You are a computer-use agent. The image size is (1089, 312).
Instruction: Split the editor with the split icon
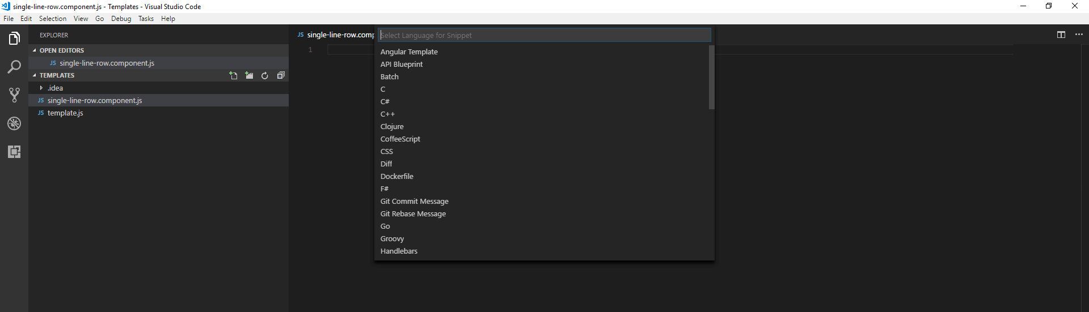click(1061, 35)
